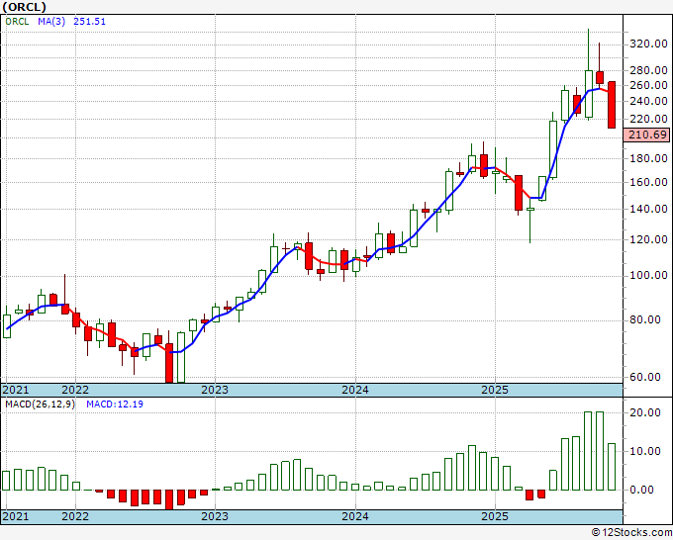Click 2024 on the price chart timeline
This screenshot has height=540, width=673.
[355, 390]
